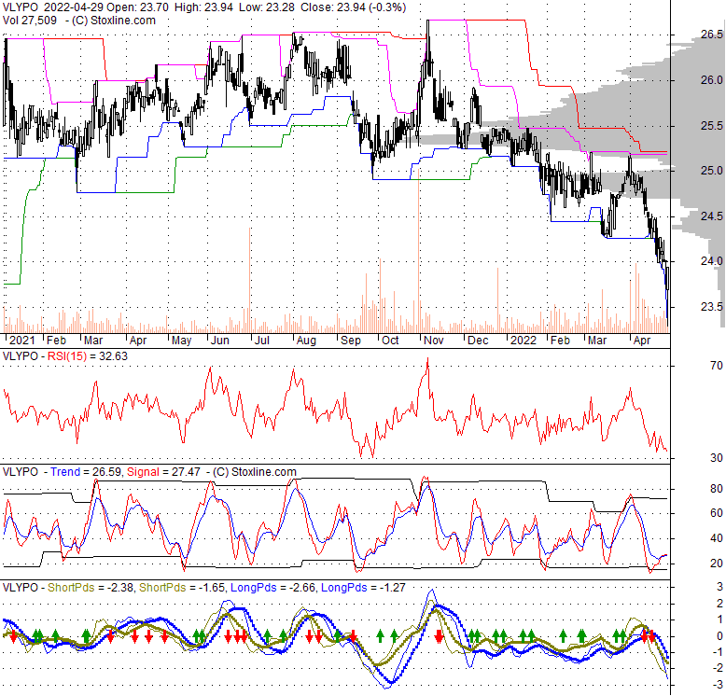Click the Signal value '27.47'
Screen dimensions: 726x696
(185, 472)
